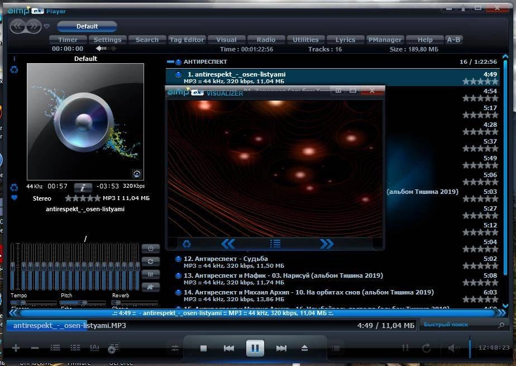516x366 pixels.
Task: Click the recycle icon beside 44 Khz
Action: (14, 187)
